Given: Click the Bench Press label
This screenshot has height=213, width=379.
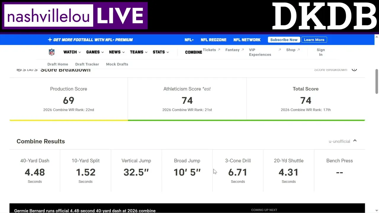Looking at the screenshot, I should pyautogui.click(x=339, y=161).
